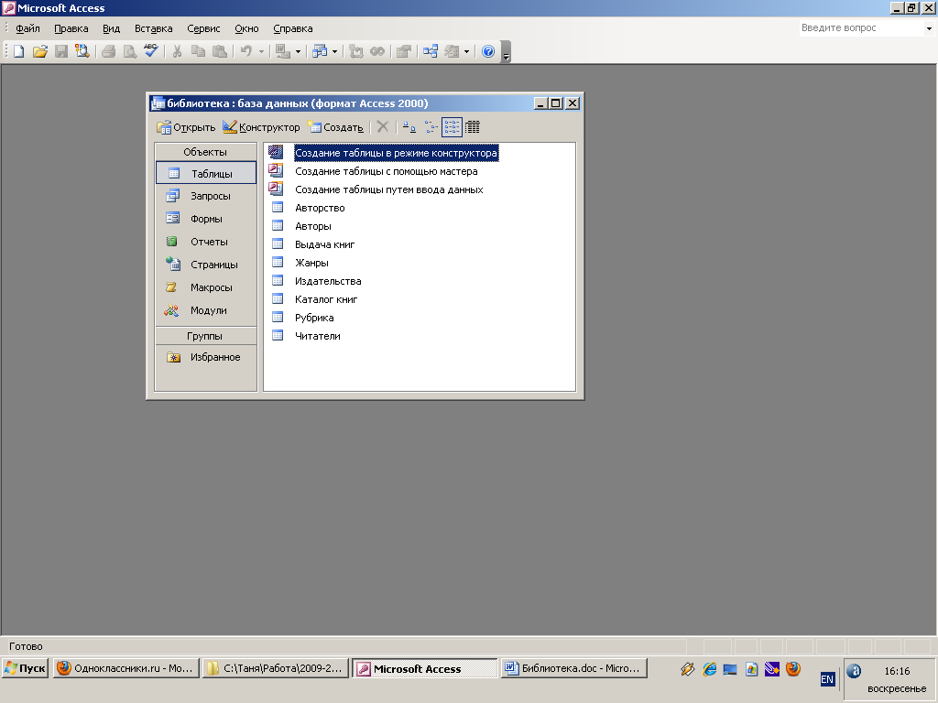
Task: Select Таблицы in objects pane
Action: (x=206, y=173)
